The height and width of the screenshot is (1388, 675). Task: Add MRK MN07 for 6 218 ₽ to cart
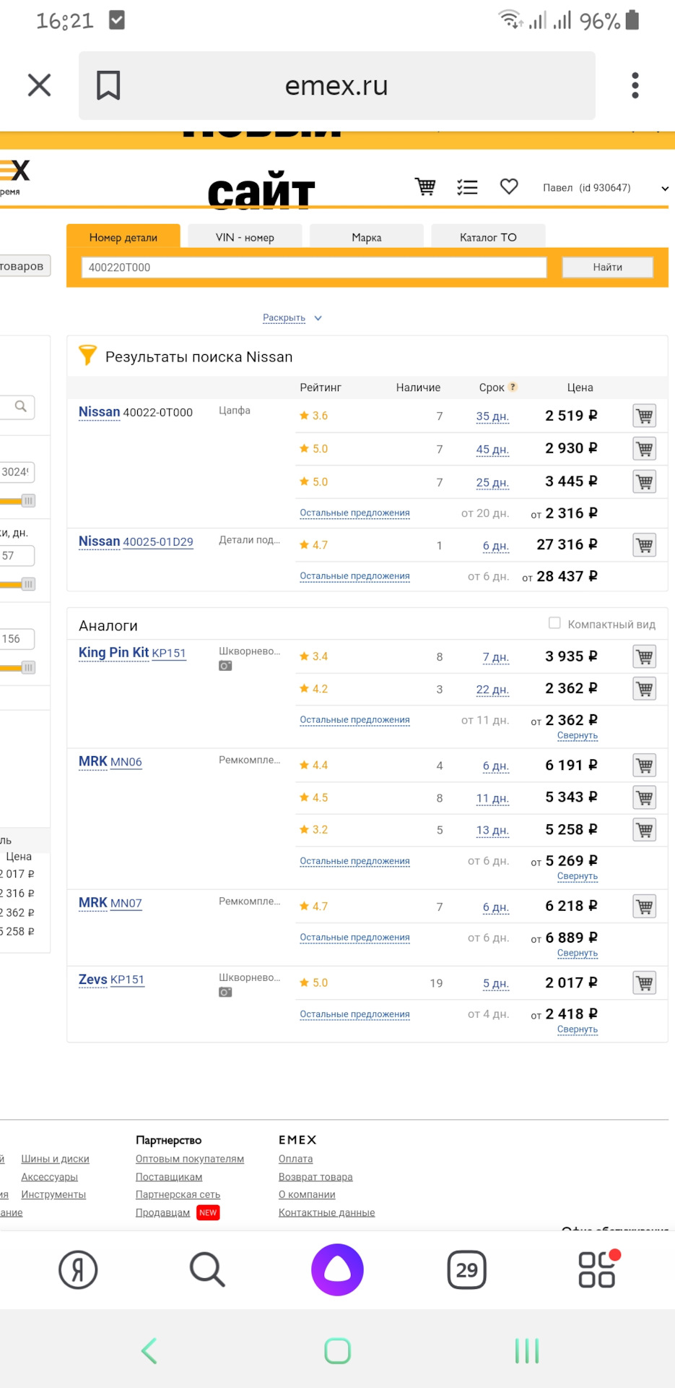pyautogui.click(x=645, y=907)
